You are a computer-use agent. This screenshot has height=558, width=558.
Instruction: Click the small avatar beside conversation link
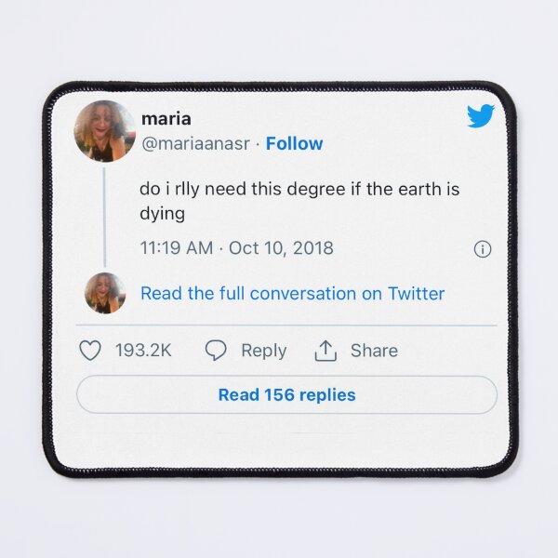tap(105, 293)
